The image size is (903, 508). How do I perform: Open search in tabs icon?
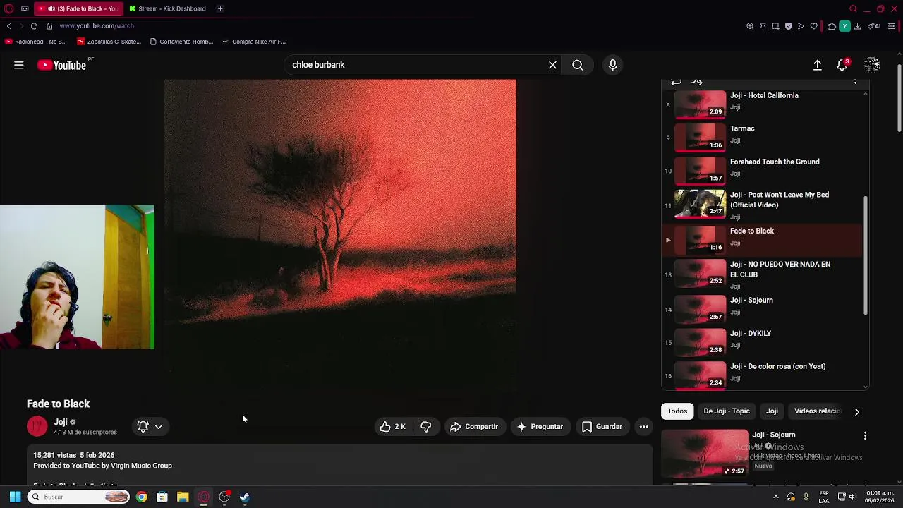tap(853, 8)
